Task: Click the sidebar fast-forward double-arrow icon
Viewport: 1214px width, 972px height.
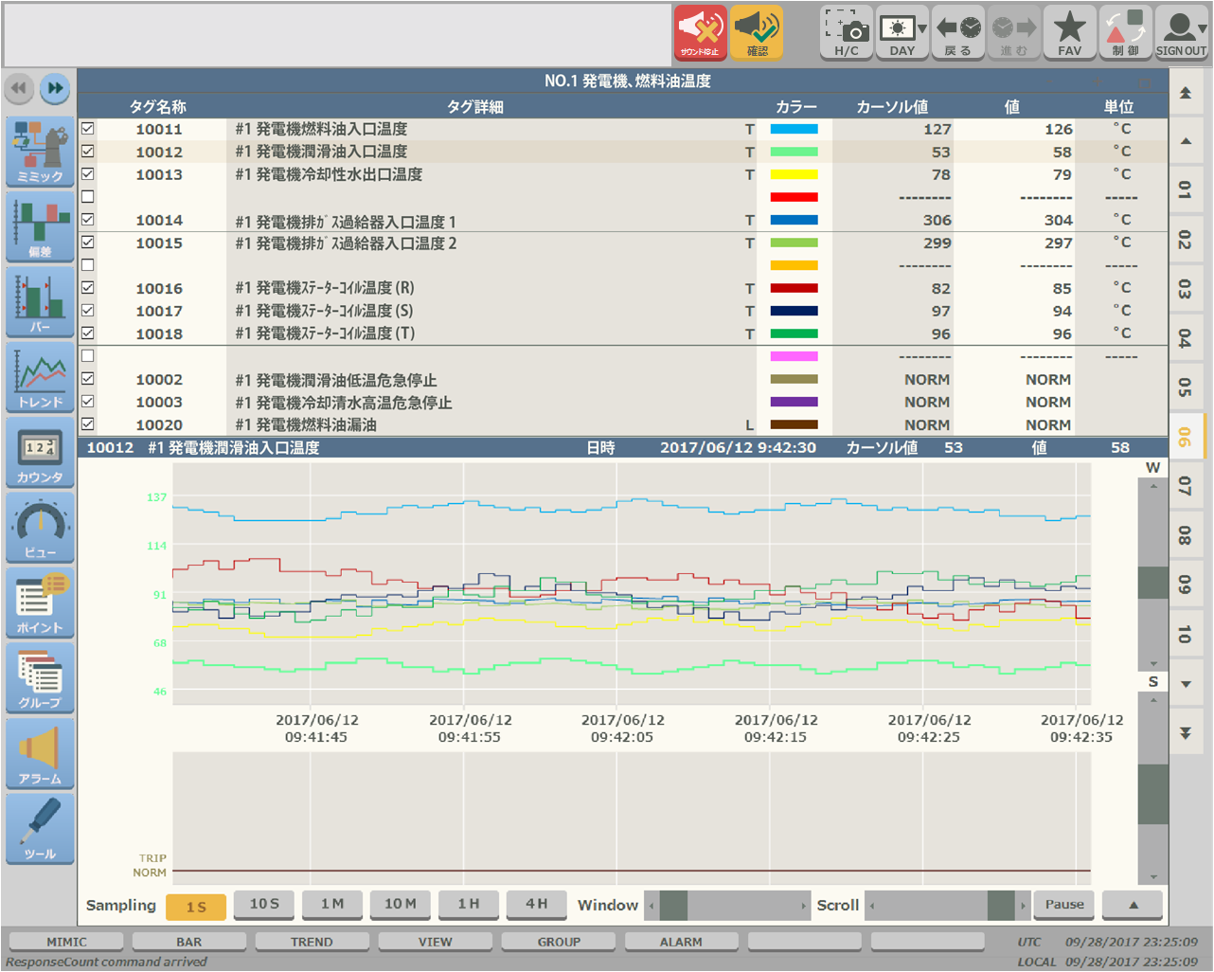Action: [56, 88]
